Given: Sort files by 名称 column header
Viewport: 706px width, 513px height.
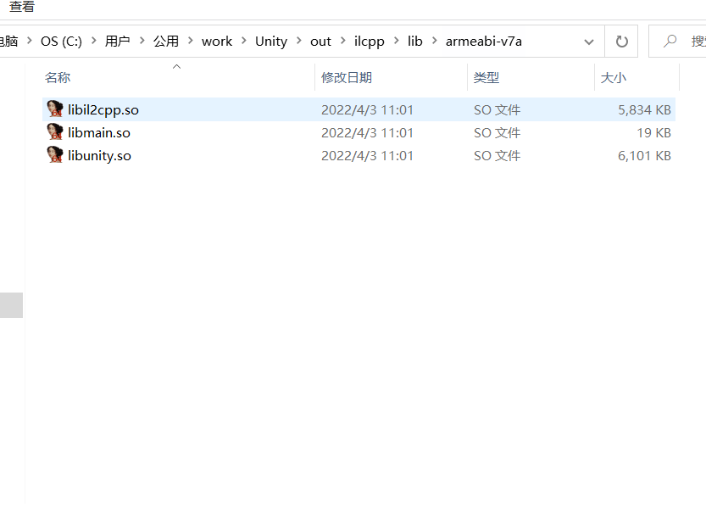Looking at the screenshot, I should (58, 77).
